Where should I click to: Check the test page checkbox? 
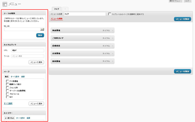tap(7, 97)
